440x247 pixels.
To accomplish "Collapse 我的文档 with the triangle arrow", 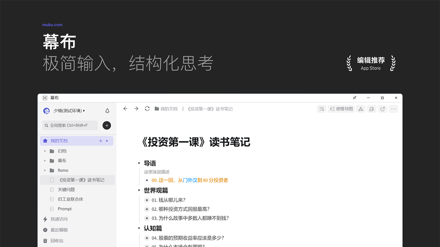I will [107, 141].
